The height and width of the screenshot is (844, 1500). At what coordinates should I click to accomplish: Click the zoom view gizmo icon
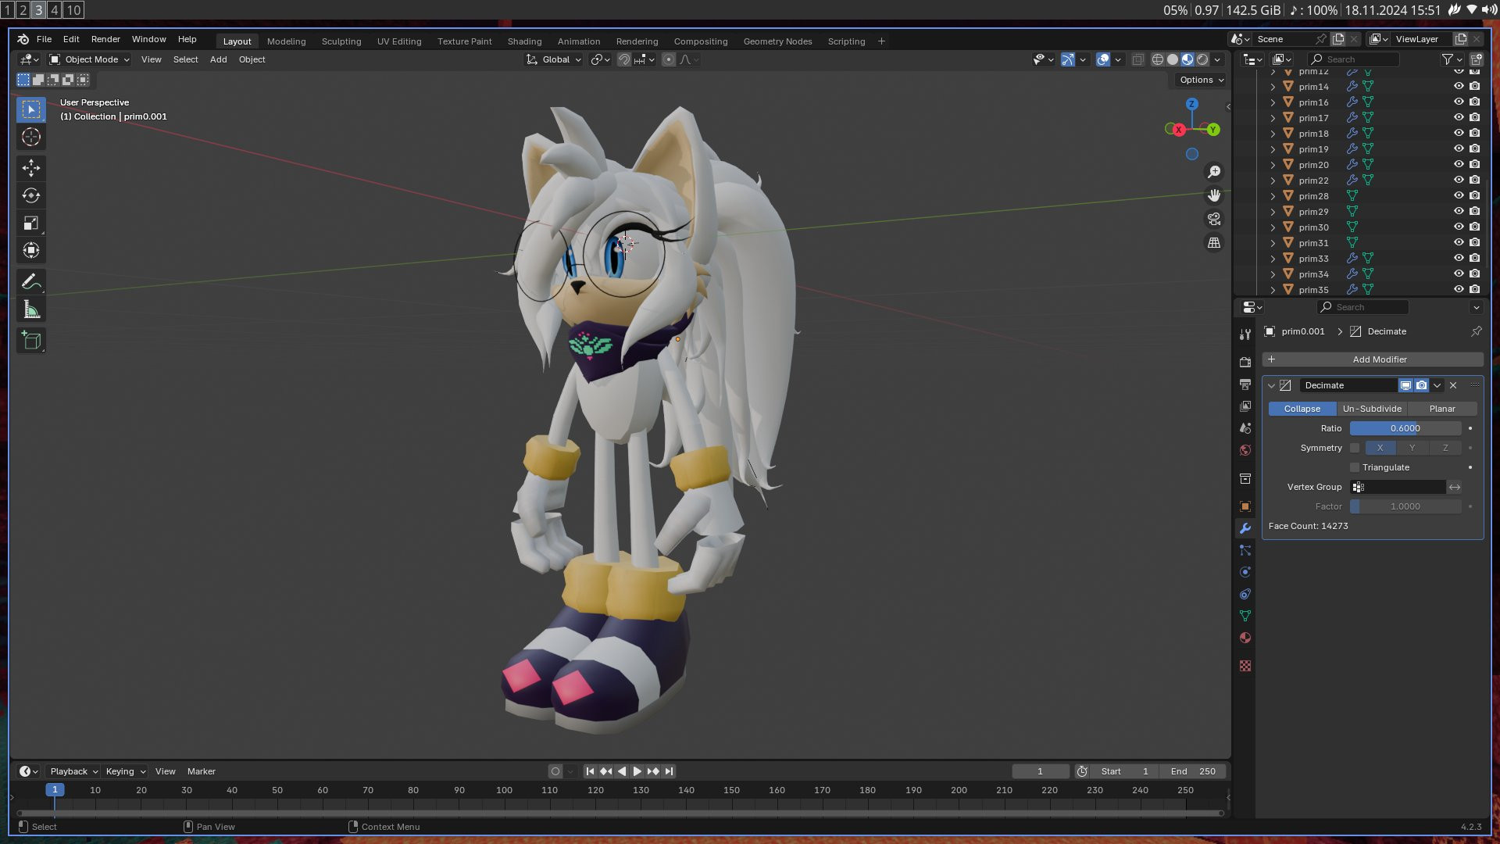1214,172
